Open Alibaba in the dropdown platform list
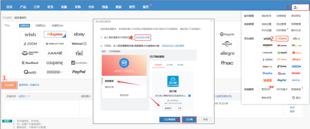Screen dimensions: 310x129 (x=282, y=60)
